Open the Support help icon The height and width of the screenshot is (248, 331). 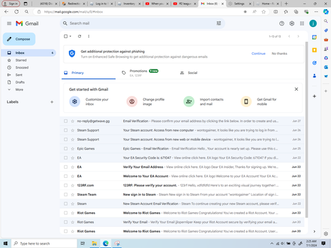(281, 23)
